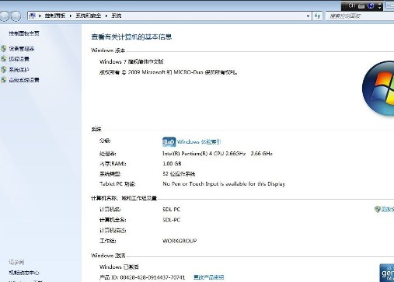Click the product ID 00426-428-0914437-70741

point(152,277)
